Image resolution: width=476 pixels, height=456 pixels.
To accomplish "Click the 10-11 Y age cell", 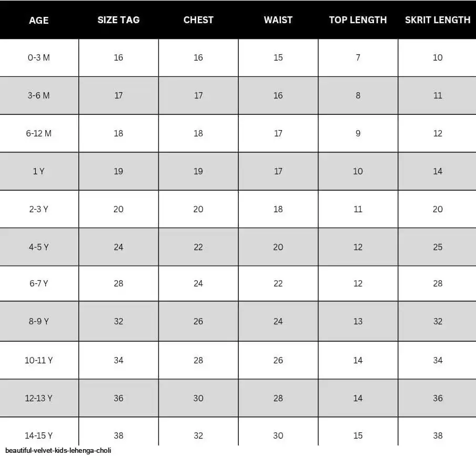I will 39,360.
